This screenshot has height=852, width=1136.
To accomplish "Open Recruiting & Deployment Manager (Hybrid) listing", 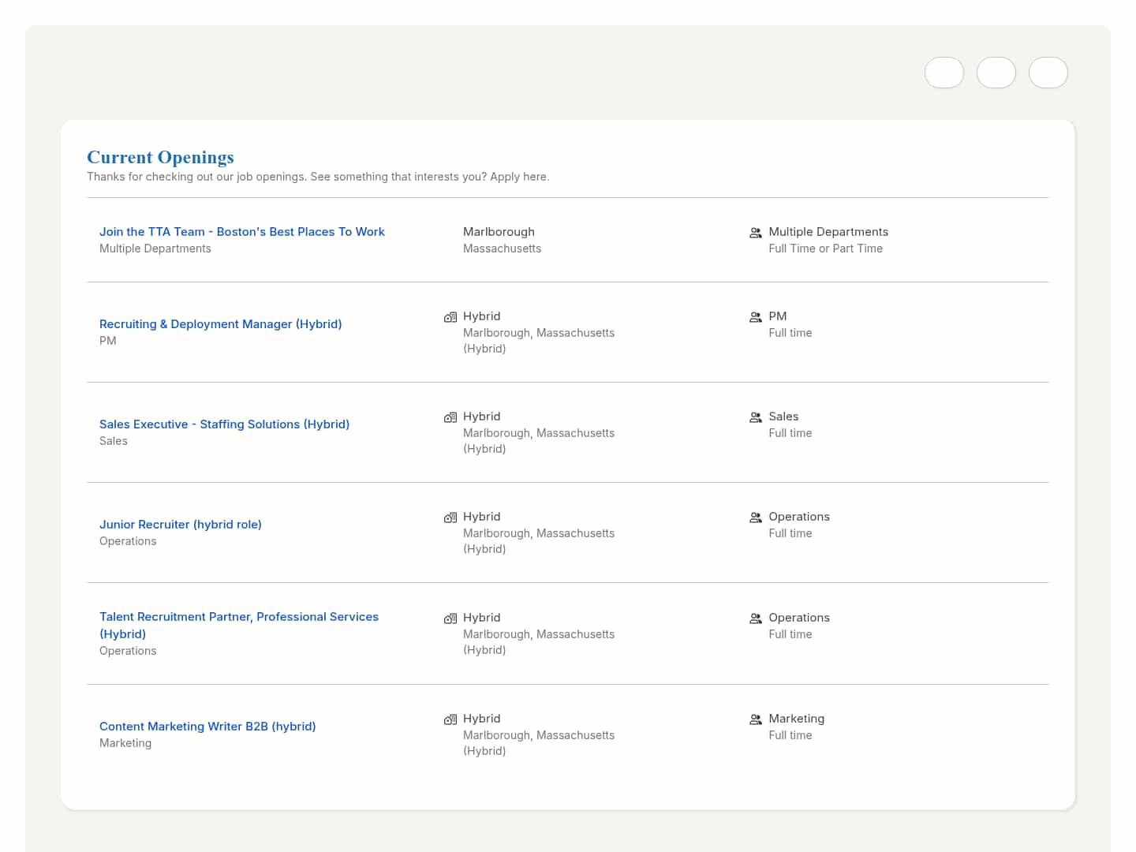I will [220, 324].
